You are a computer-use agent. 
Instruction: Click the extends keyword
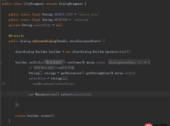pyautogui.click(x=52, y=4)
